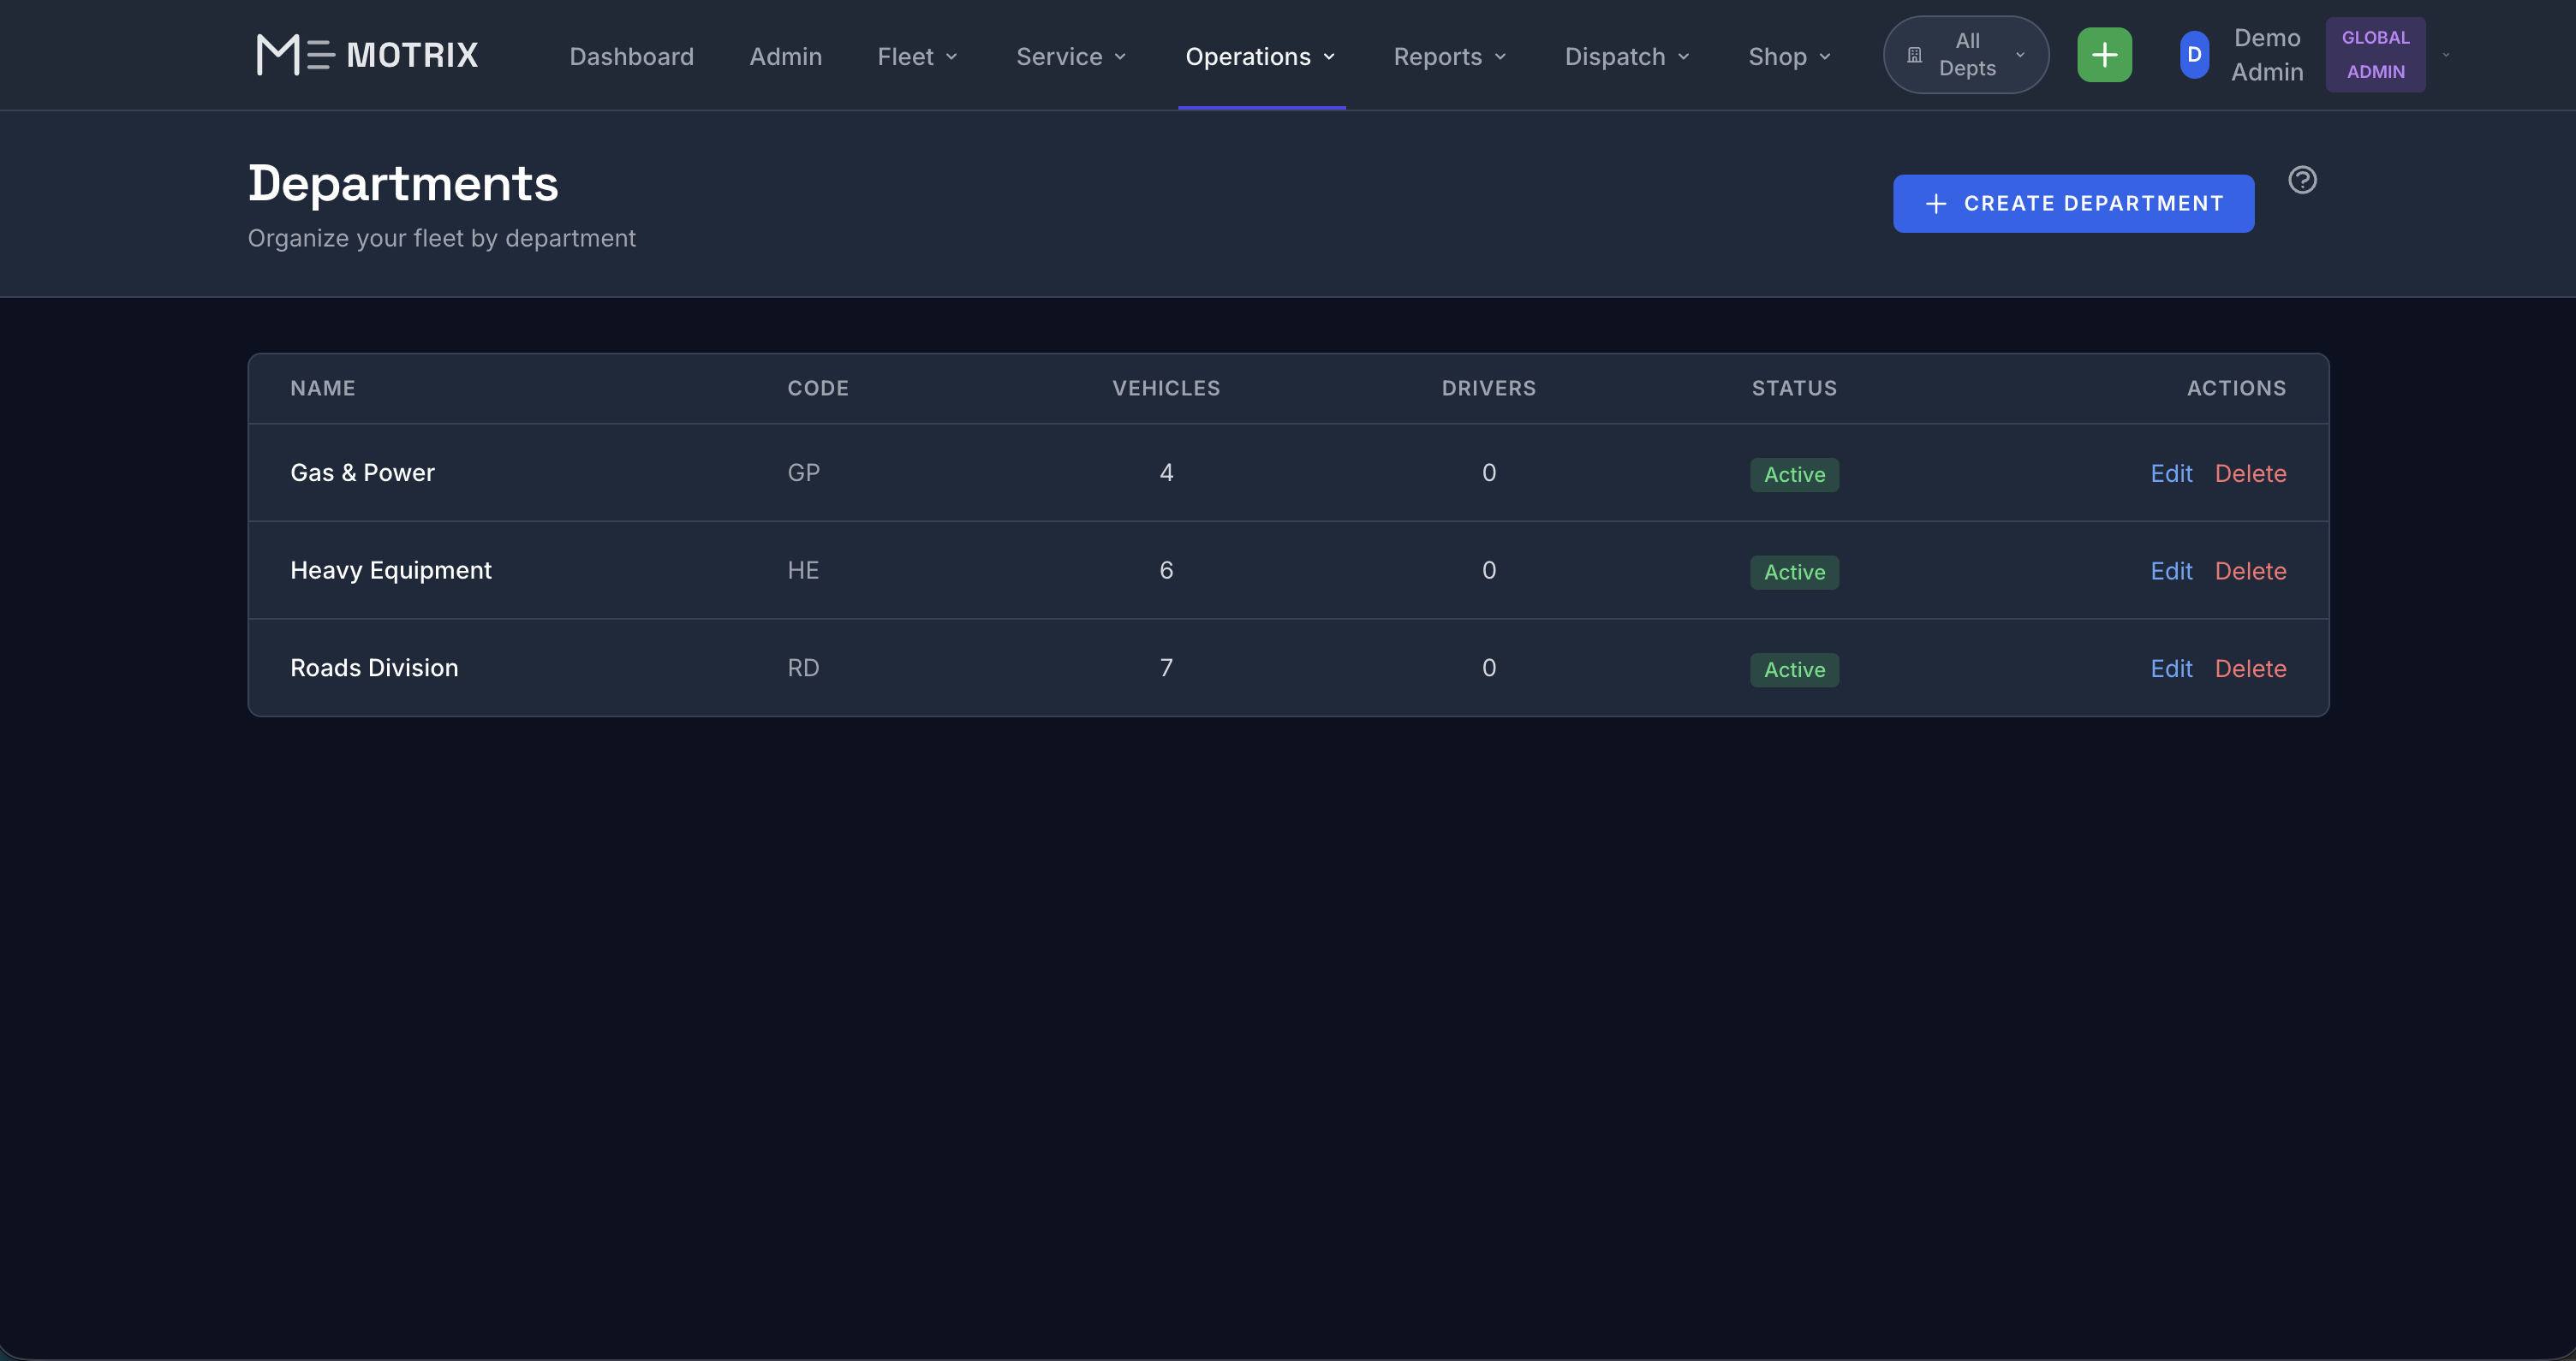Viewport: 2576px width, 1361px height.
Task: Open the Fleet dropdown
Action: [x=917, y=56]
